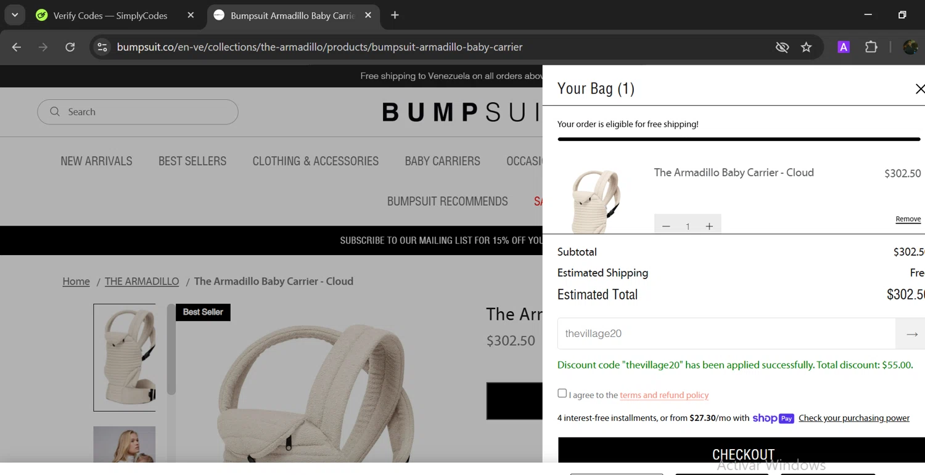Image resolution: width=925 pixels, height=475 pixels.
Task: Go back to the previous page
Action: [x=17, y=47]
